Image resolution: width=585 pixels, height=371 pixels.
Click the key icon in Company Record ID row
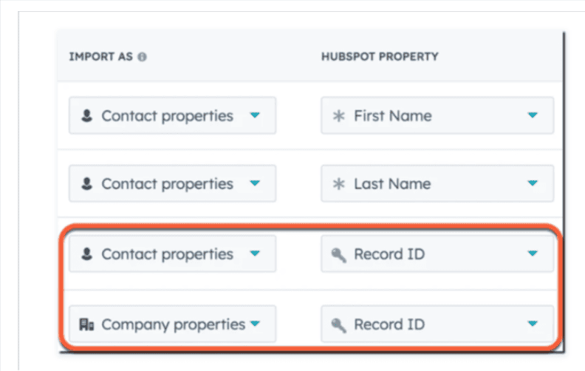340,324
